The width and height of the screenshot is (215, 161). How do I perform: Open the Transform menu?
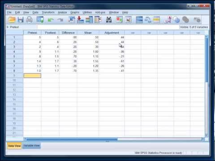click(x=48, y=13)
